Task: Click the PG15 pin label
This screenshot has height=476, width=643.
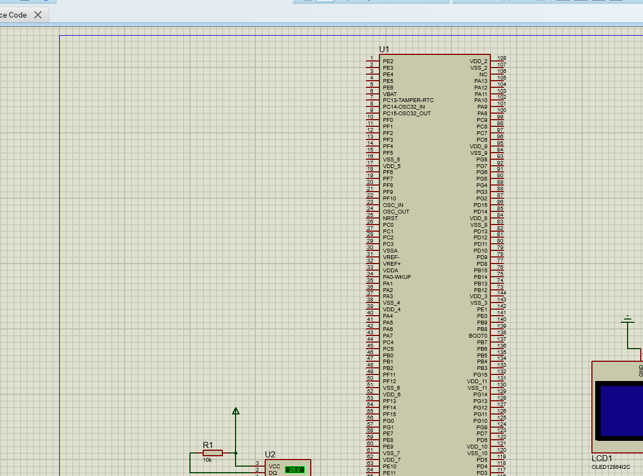Action: [x=480, y=375]
